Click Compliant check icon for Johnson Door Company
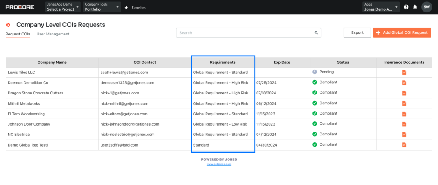This screenshot has height=185, width=438. (x=314, y=123)
